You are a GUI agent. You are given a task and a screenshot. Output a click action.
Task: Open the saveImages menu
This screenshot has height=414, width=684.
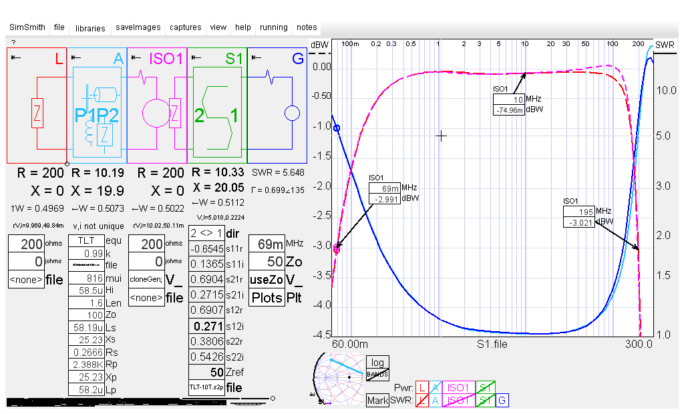click(x=138, y=27)
